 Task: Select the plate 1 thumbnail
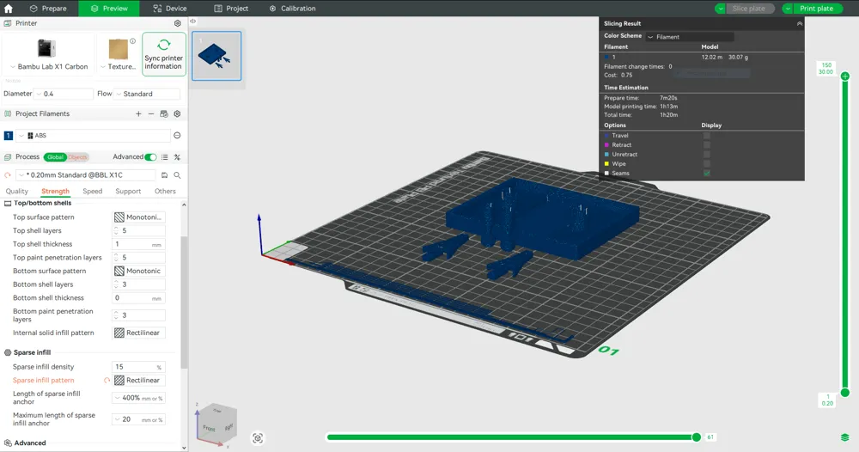[216, 56]
